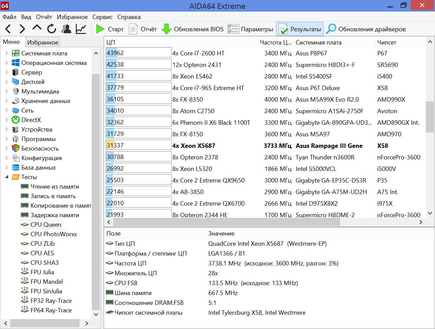The width and height of the screenshot is (435, 329).
Task: Select Чтение из памяти test
Action: tap(55, 187)
